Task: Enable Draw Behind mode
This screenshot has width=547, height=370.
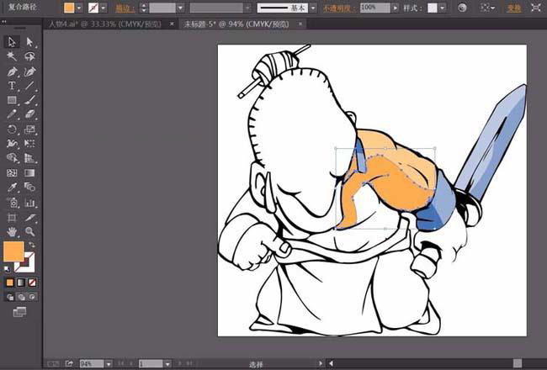Action: point(21,297)
